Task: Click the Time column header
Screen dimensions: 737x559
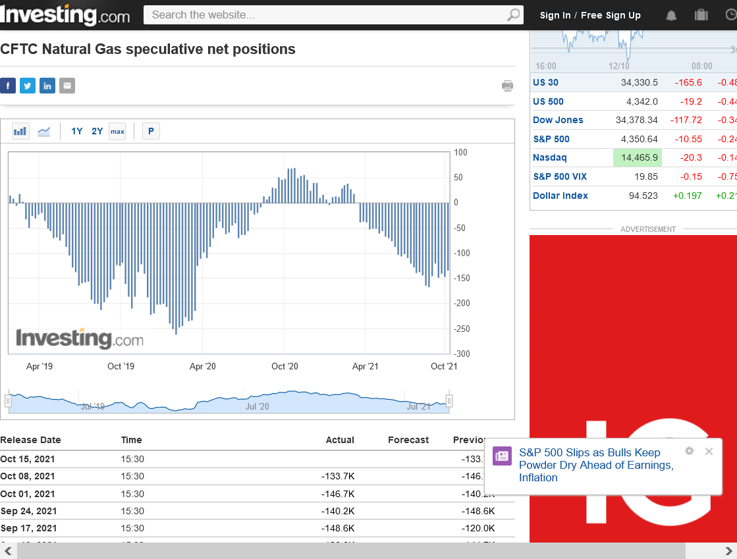Action: point(131,440)
